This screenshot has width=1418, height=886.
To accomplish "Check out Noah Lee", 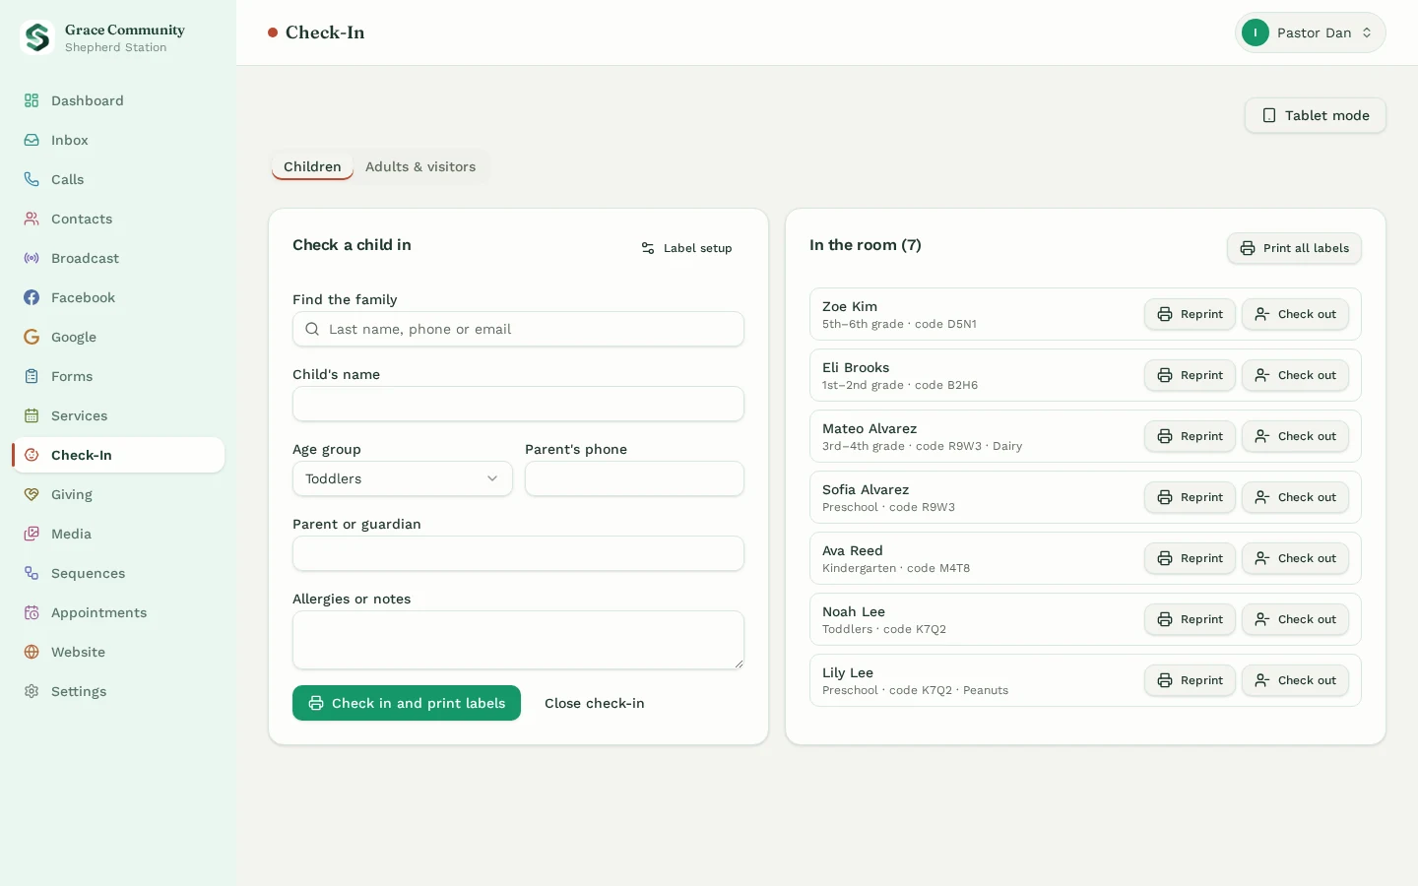I will (1295, 619).
